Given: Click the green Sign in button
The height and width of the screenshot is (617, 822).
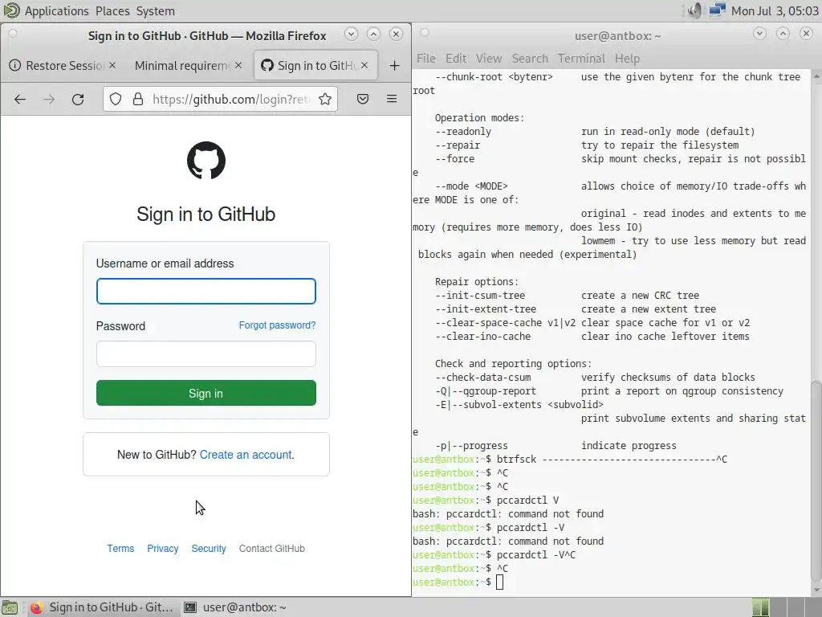Looking at the screenshot, I should coord(206,393).
